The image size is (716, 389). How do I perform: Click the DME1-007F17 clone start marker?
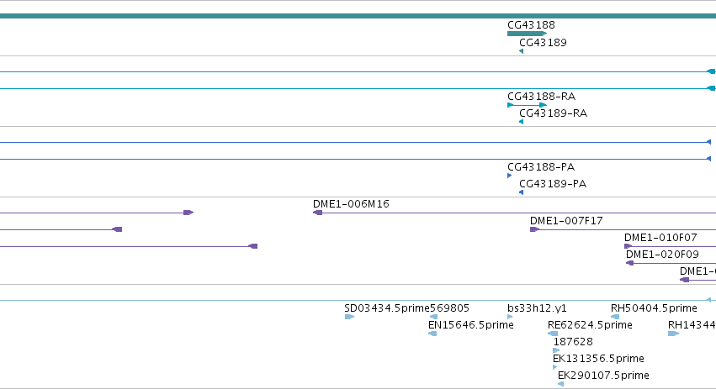click(535, 229)
